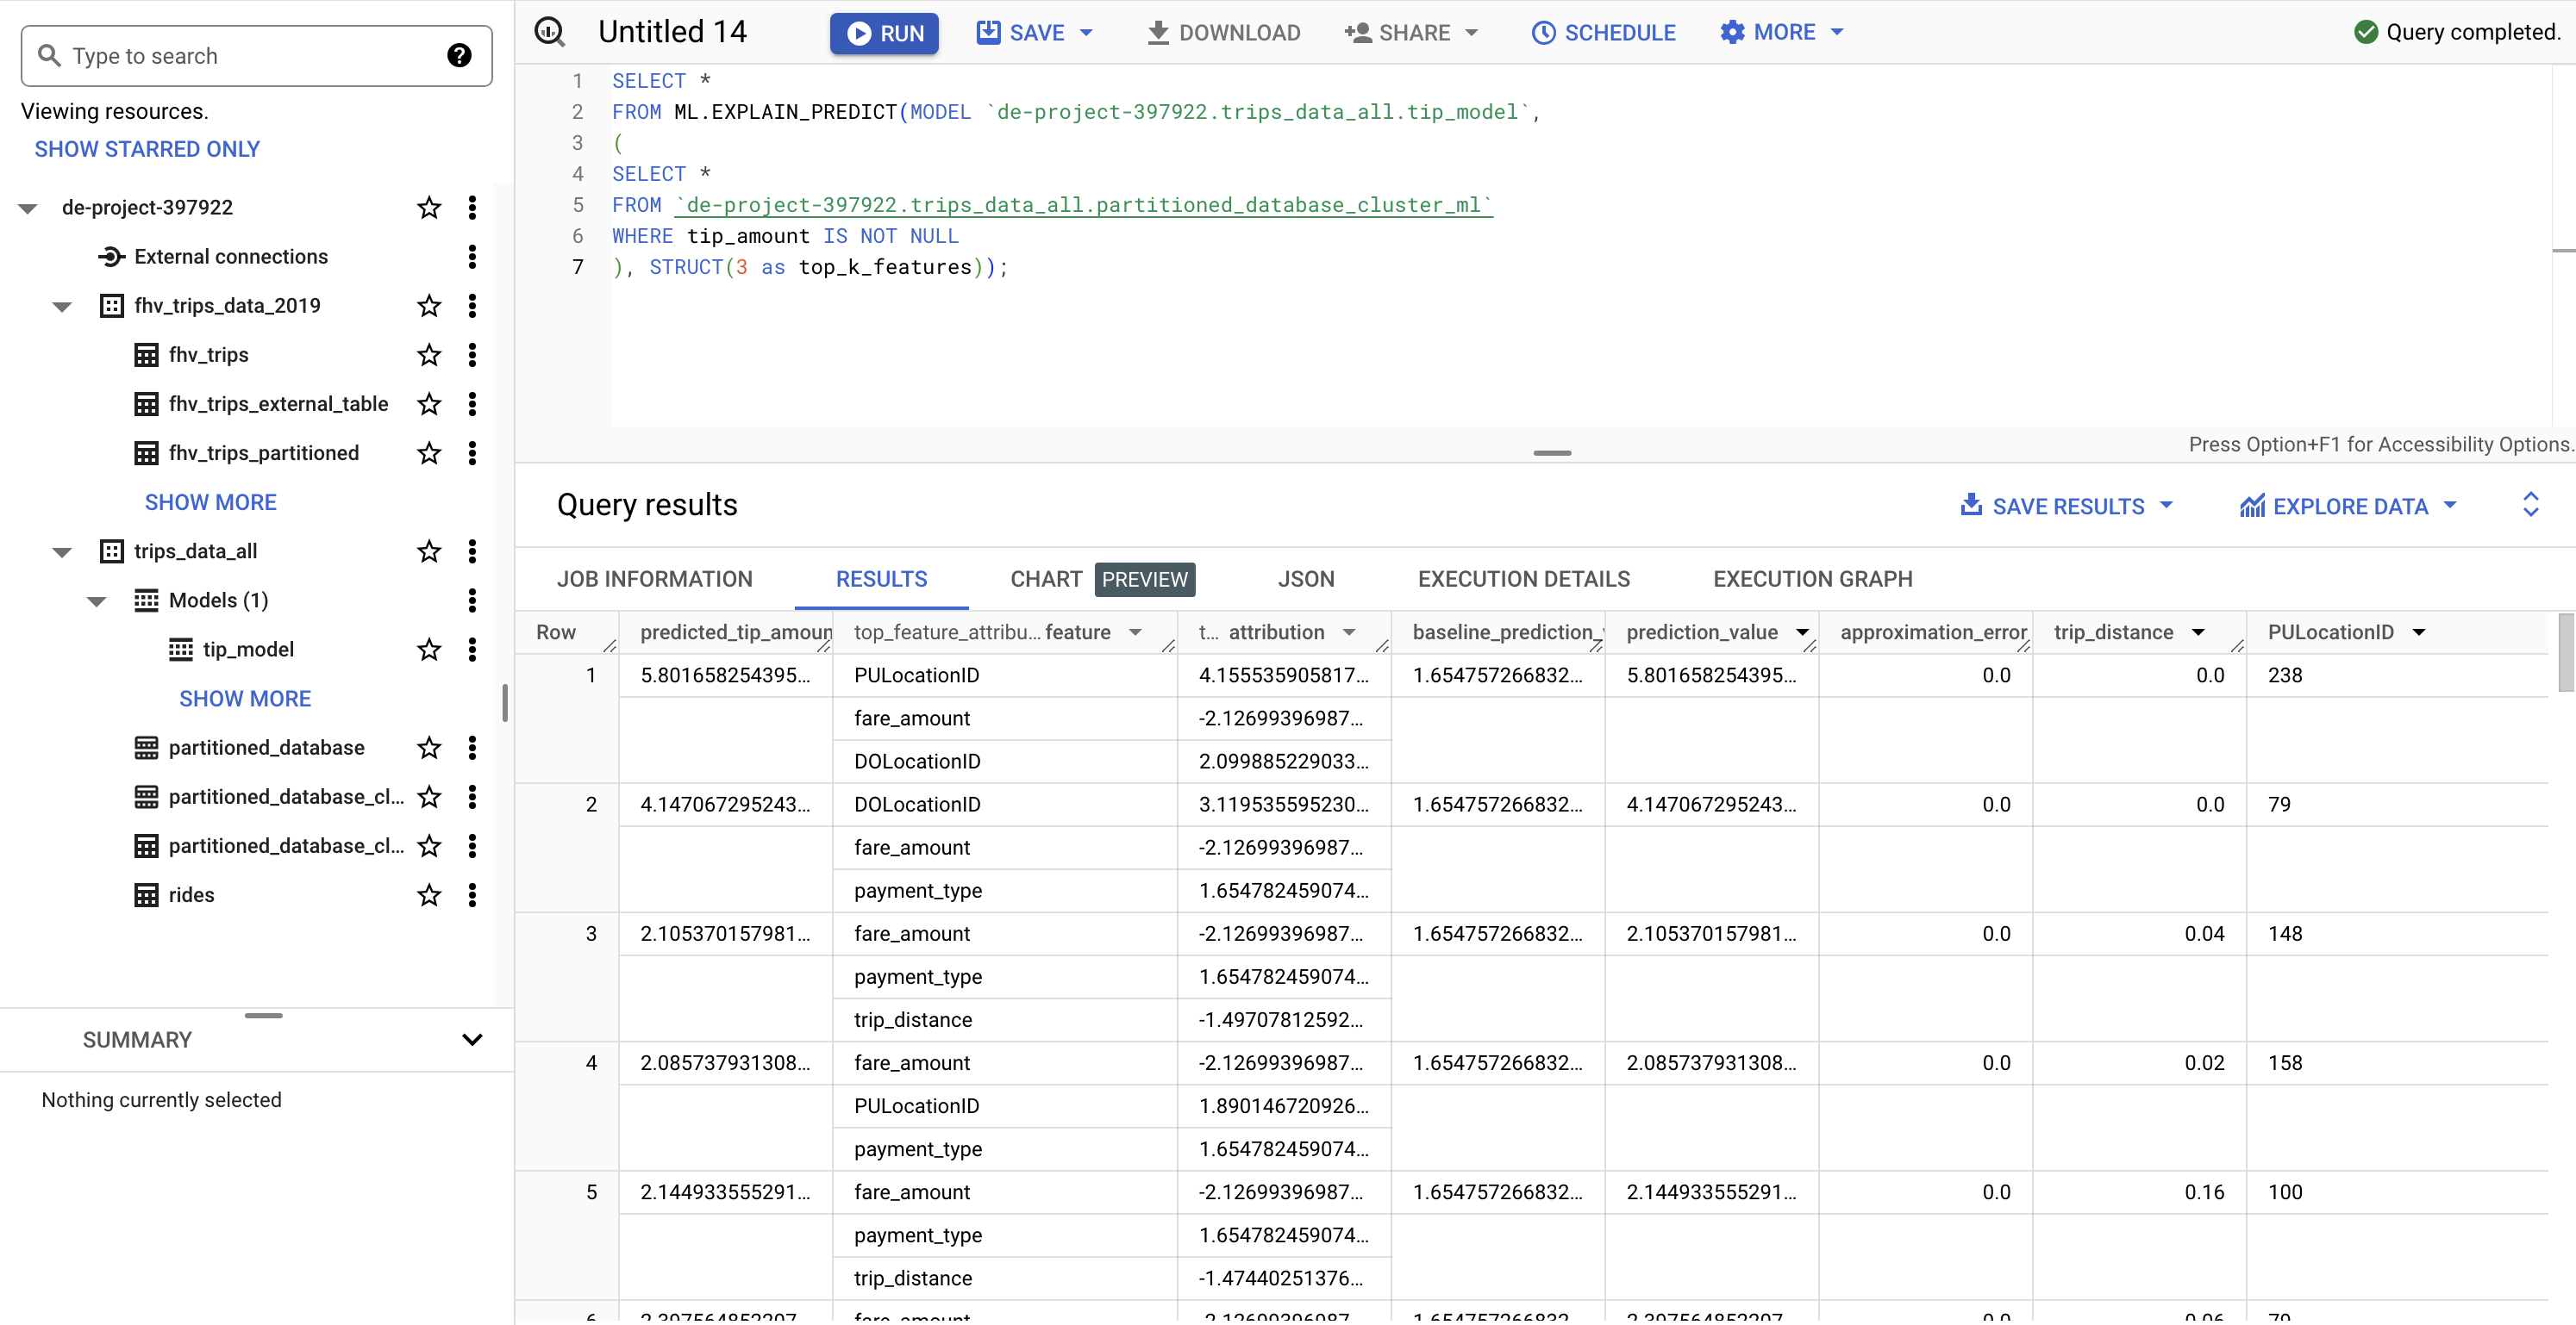Star the fhv_trips_external_table
The image size is (2576, 1325).
click(429, 404)
